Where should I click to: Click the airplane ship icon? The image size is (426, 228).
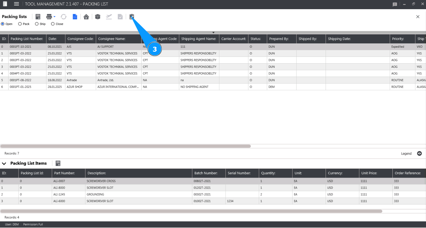click(109, 17)
